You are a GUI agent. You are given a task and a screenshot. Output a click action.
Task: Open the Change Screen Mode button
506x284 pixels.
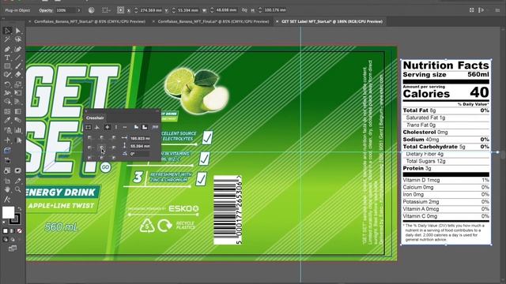point(13,248)
